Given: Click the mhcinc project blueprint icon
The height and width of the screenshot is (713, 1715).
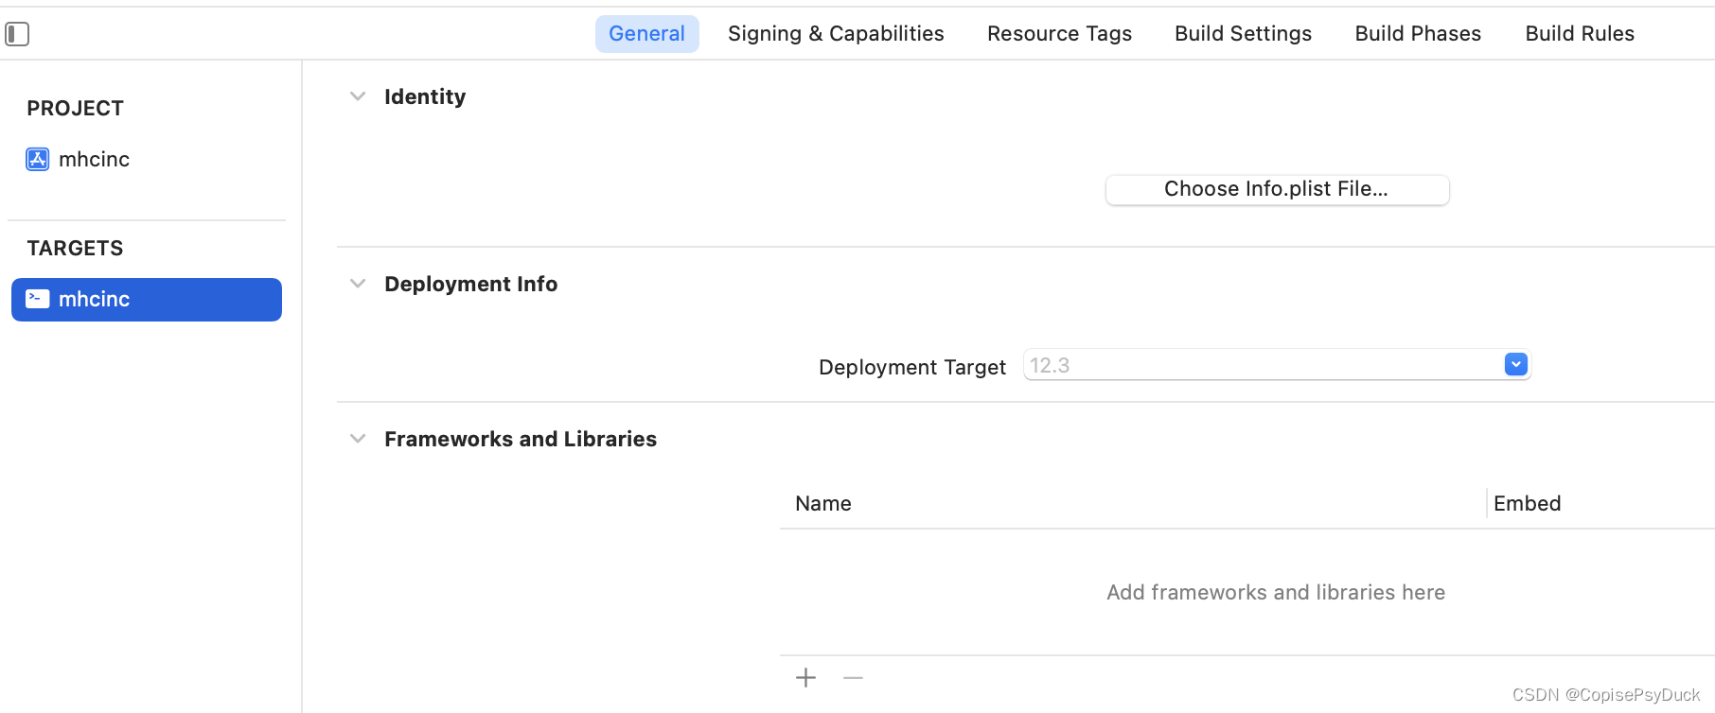Looking at the screenshot, I should click(38, 159).
